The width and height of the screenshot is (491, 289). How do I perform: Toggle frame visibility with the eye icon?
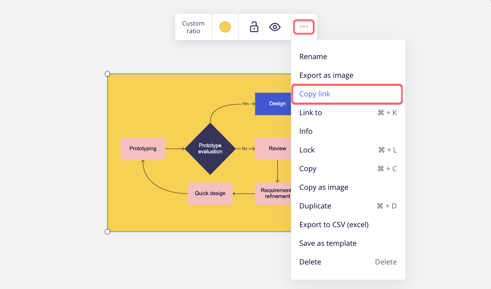coord(275,27)
